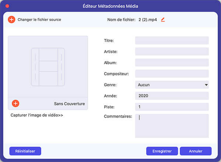Click into the Compositeur field

pyautogui.click(x=172, y=74)
